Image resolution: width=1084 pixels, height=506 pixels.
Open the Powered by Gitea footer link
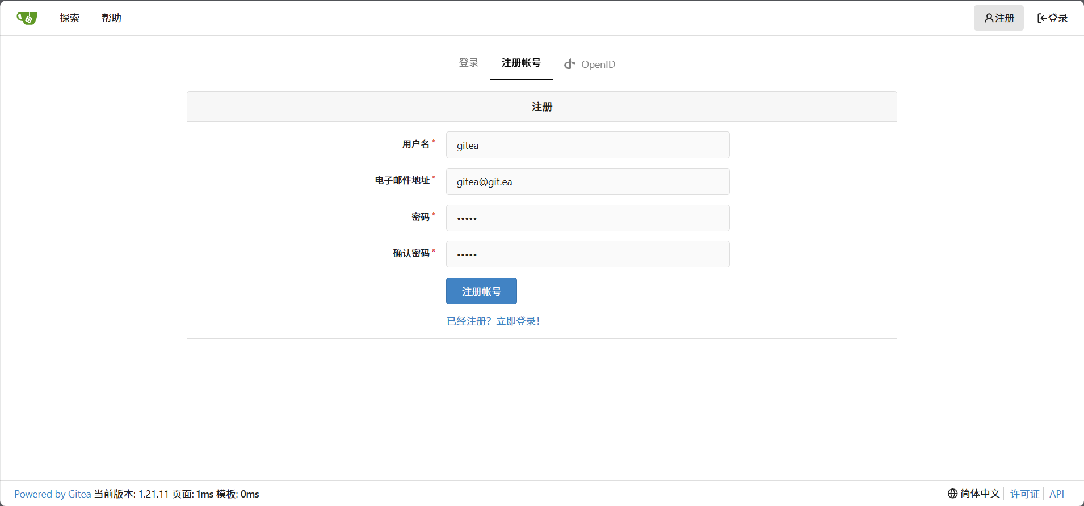coord(53,494)
